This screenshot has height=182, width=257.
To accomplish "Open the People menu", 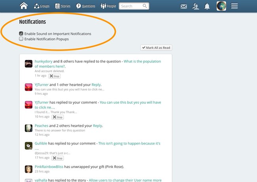I will coord(108,6).
